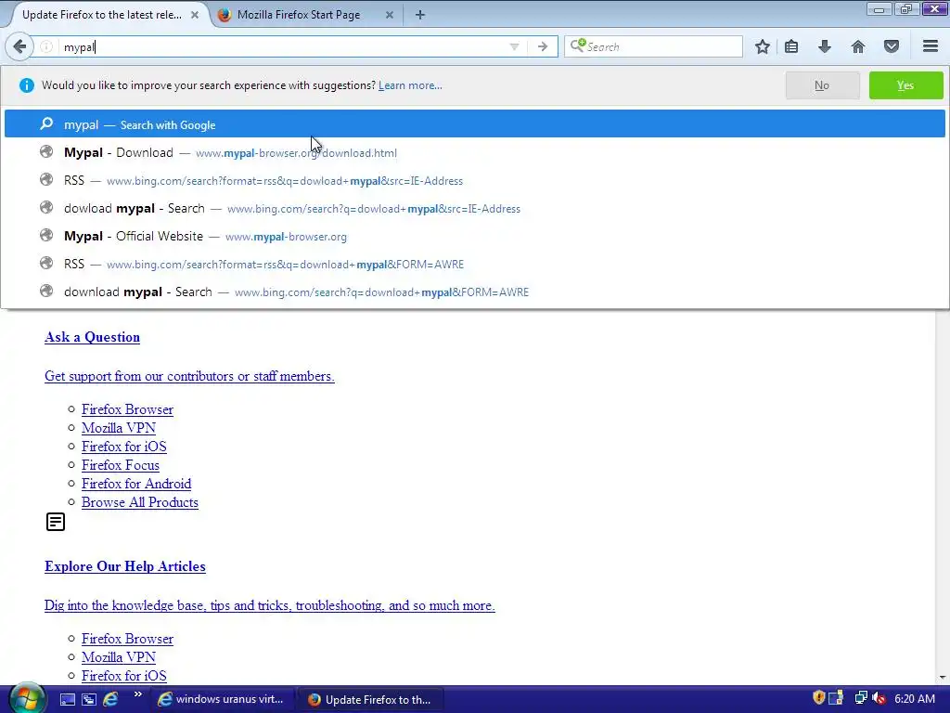Open the Downloads arrow icon

pos(824,46)
